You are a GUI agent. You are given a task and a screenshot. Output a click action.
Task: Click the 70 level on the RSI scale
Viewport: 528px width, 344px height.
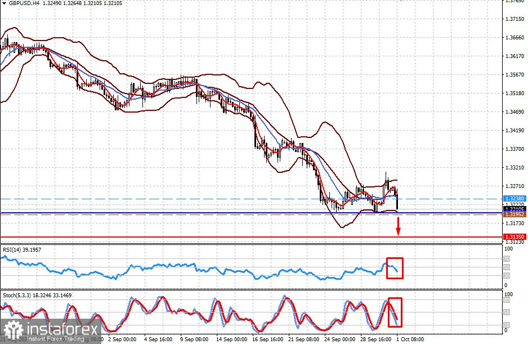(507, 259)
